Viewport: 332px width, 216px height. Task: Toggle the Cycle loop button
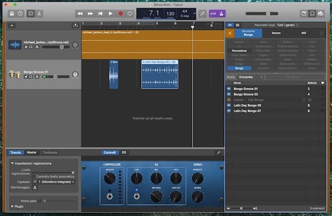coord(130,14)
